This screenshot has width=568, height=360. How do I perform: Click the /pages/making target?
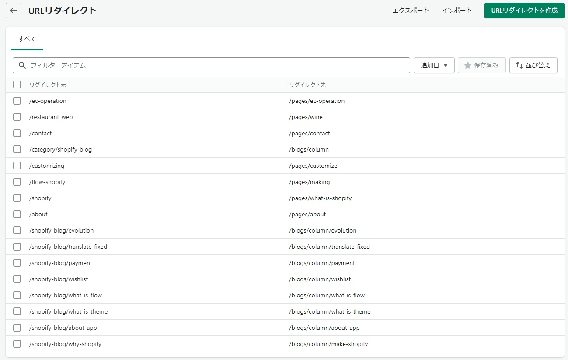pyautogui.click(x=309, y=182)
